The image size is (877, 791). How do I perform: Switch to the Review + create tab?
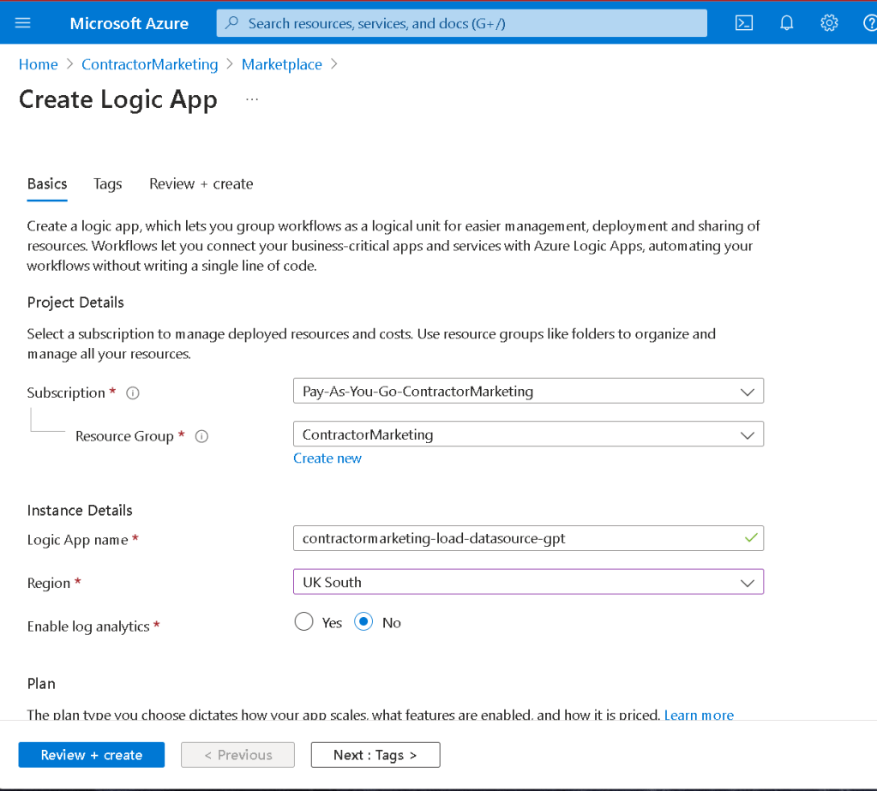pyautogui.click(x=201, y=184)
